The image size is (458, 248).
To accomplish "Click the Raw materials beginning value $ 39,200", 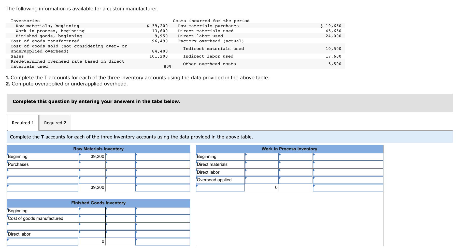I will point(157,26).
